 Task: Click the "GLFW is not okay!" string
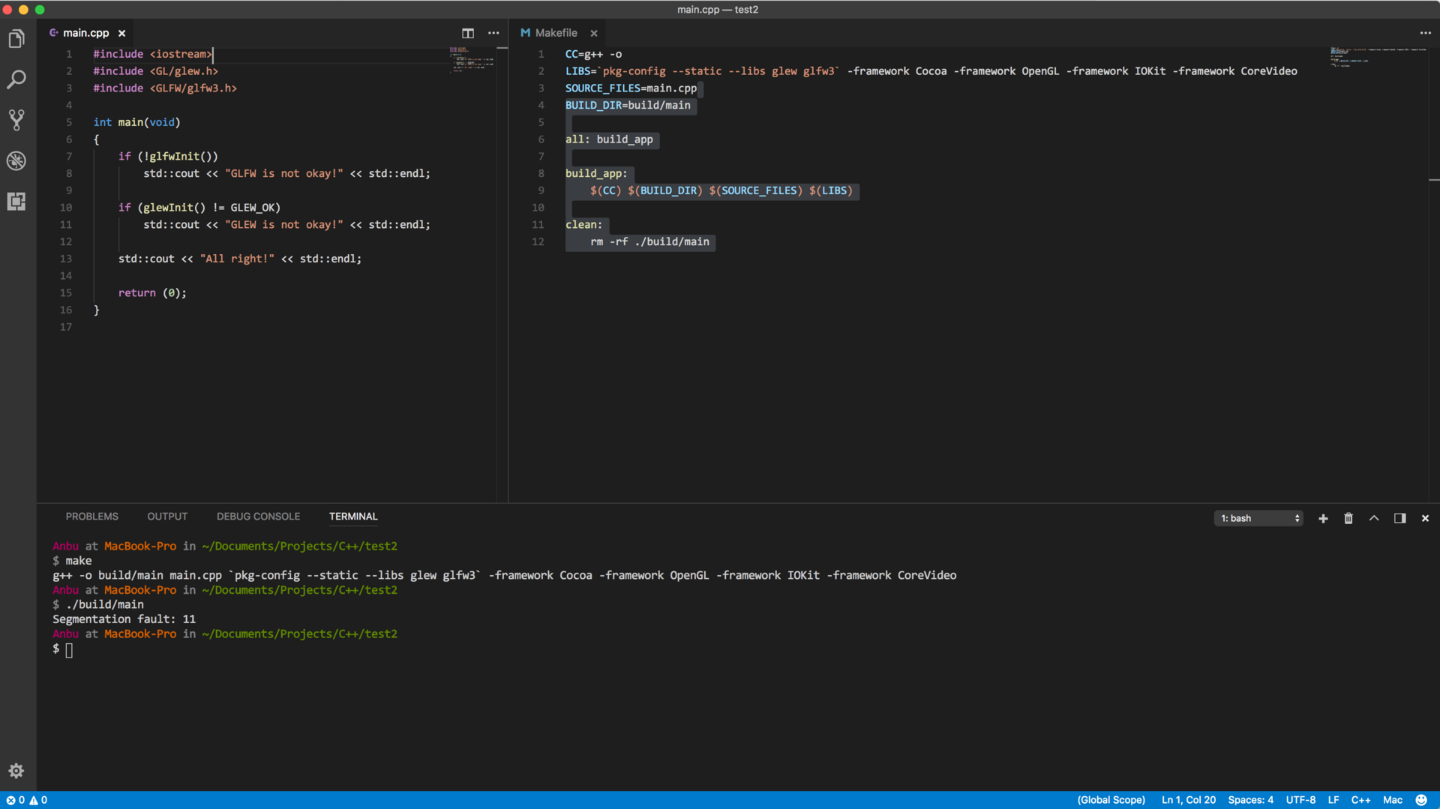pyautogui.click(x=283, y=174)
